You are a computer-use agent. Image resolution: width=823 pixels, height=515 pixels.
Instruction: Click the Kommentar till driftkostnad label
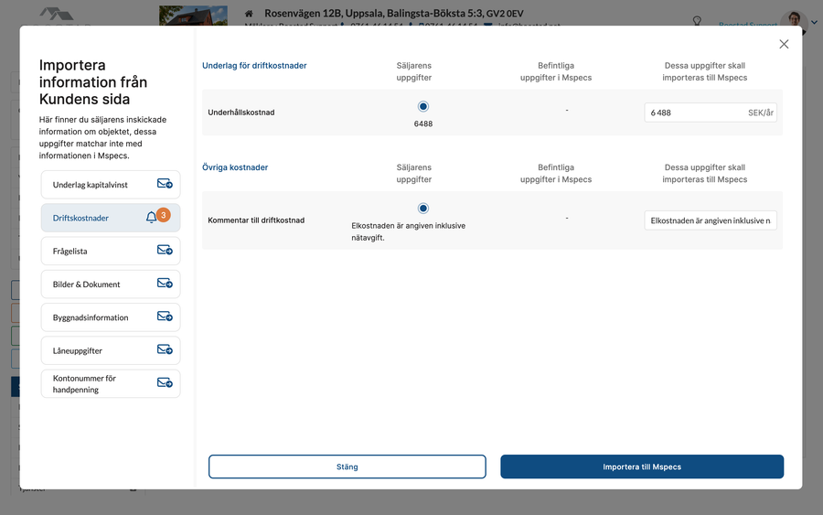(256, 220)
